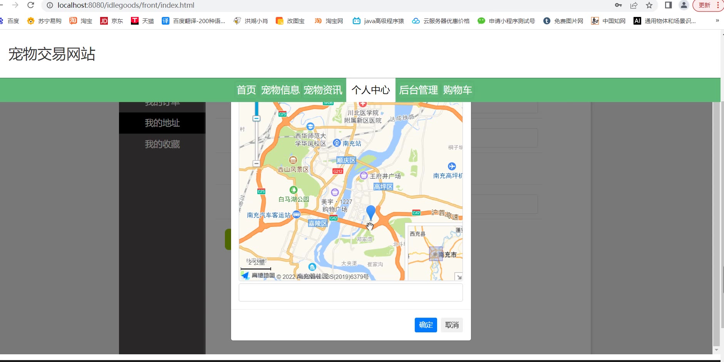
Task: Click the 川北医学院附属新区医院 label
Action: pos(363,117)
